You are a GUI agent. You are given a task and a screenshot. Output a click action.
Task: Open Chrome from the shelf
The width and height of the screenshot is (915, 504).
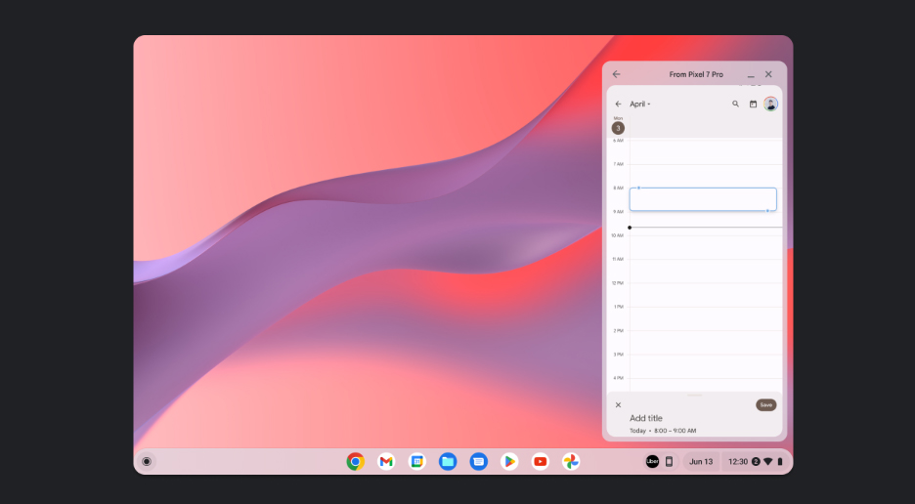(356, 461)
